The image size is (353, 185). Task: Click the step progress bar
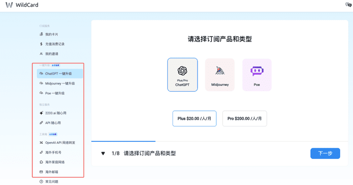coord(220,141)
